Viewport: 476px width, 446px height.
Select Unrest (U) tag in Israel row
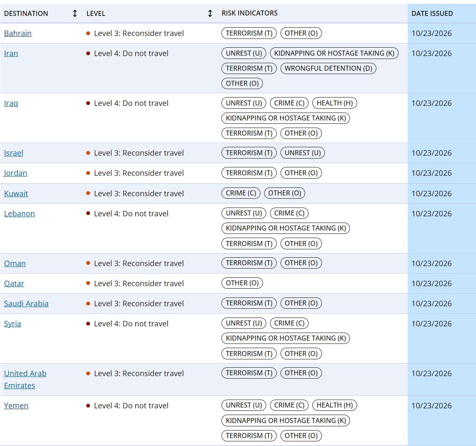303,153
